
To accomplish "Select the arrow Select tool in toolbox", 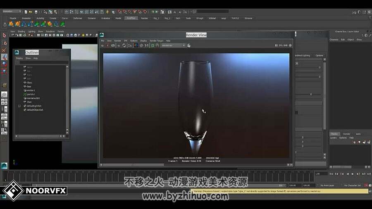I will point(4,36).
